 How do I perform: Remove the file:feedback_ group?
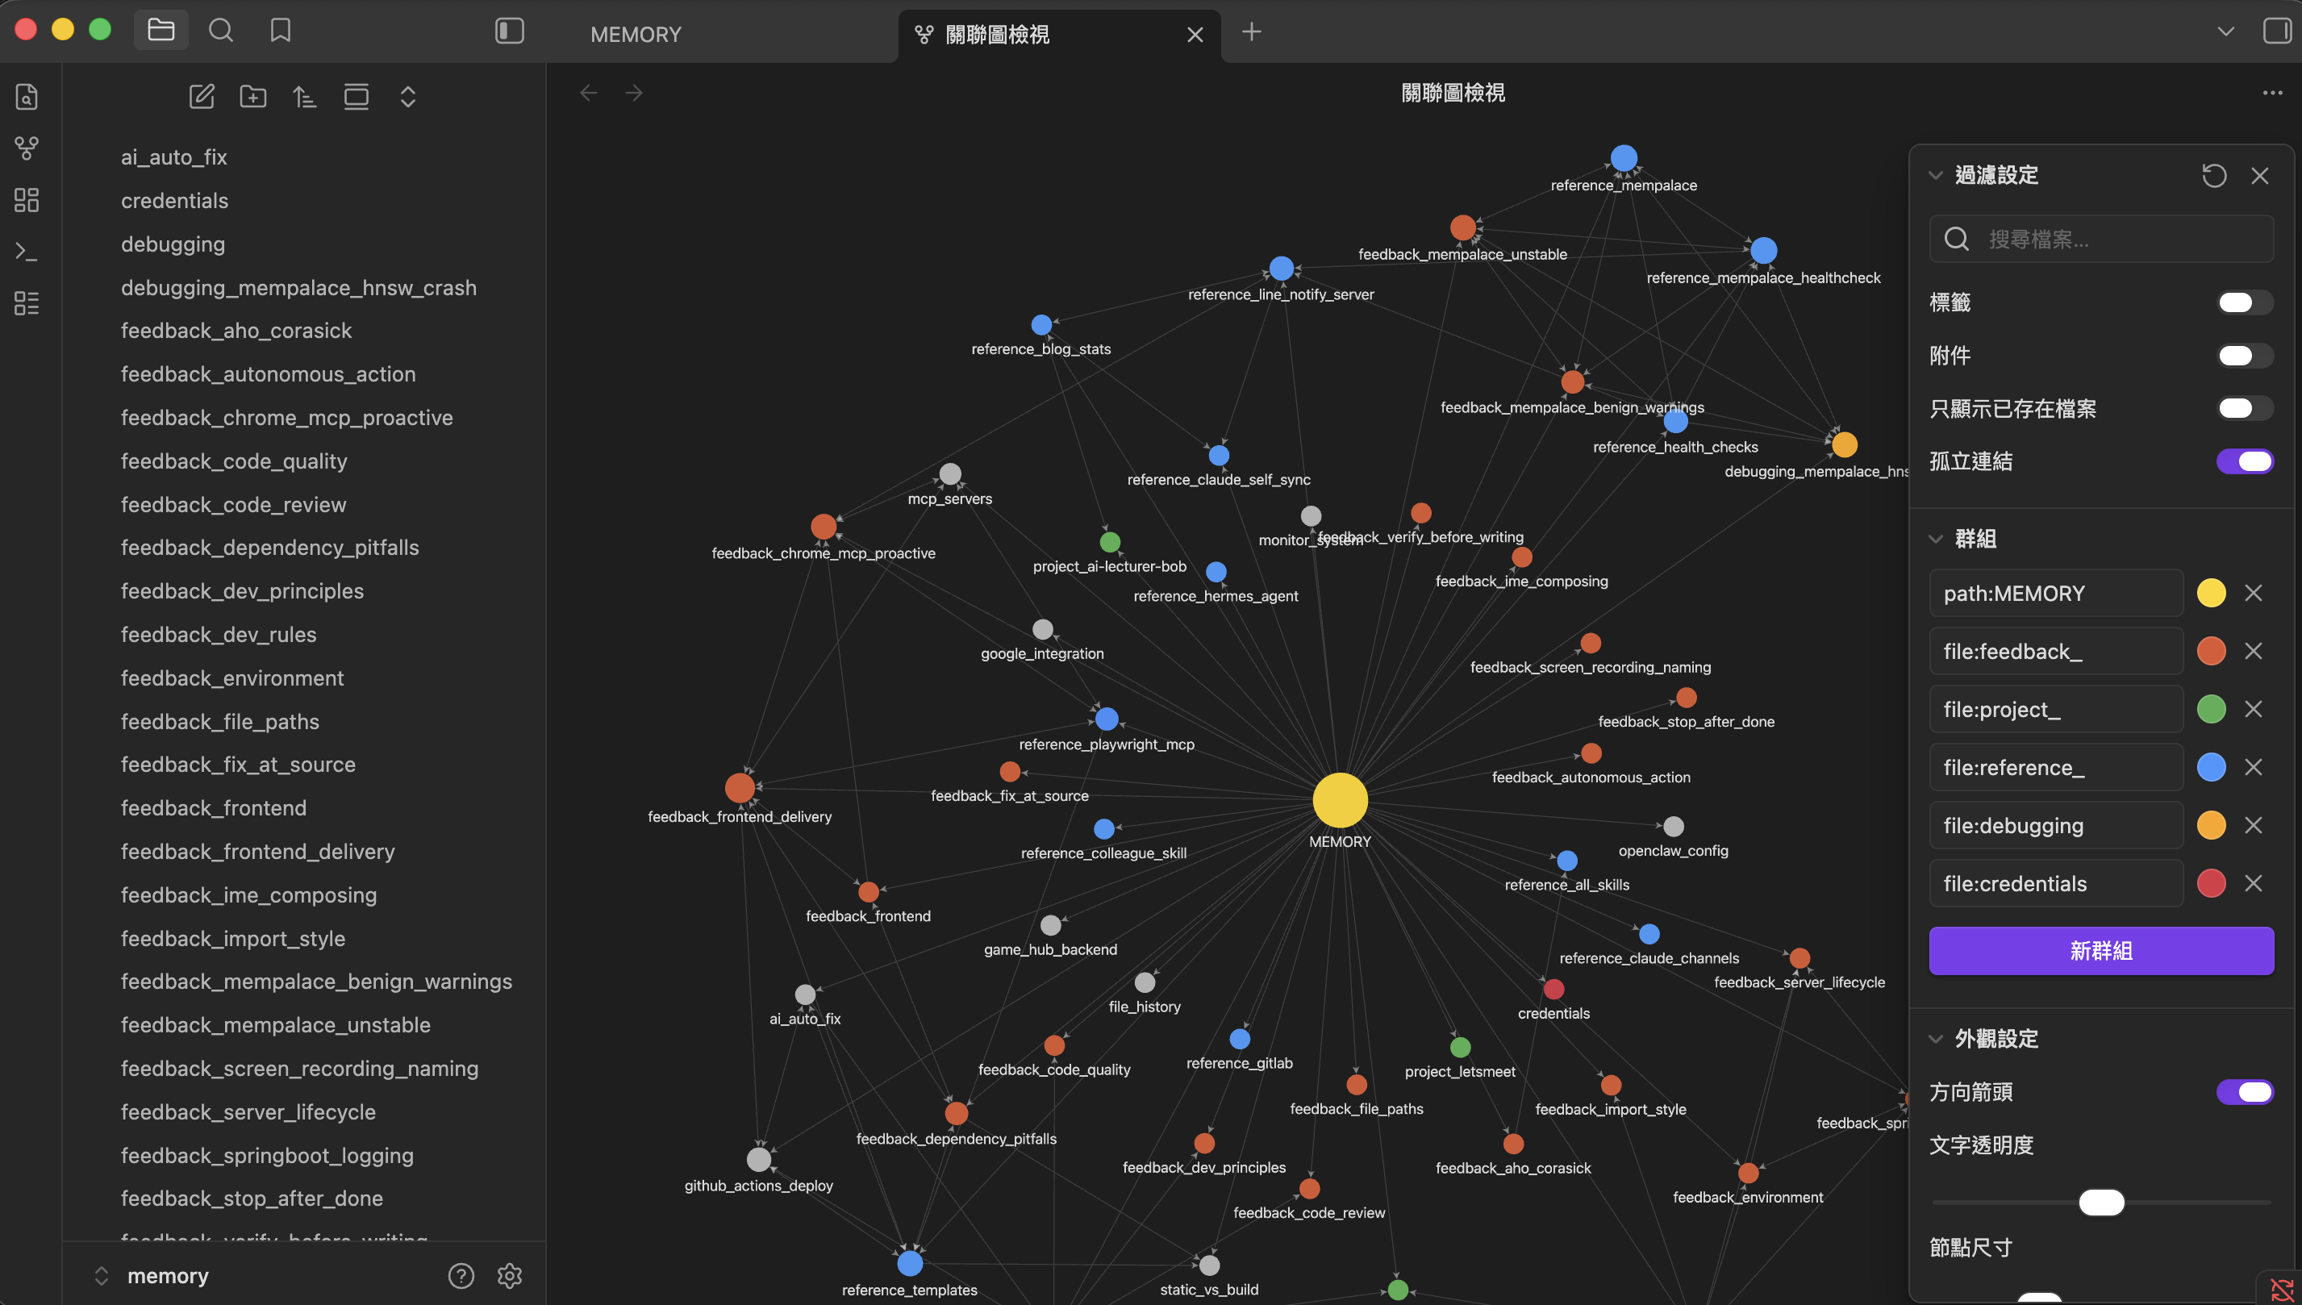(x=2253, y=651)
